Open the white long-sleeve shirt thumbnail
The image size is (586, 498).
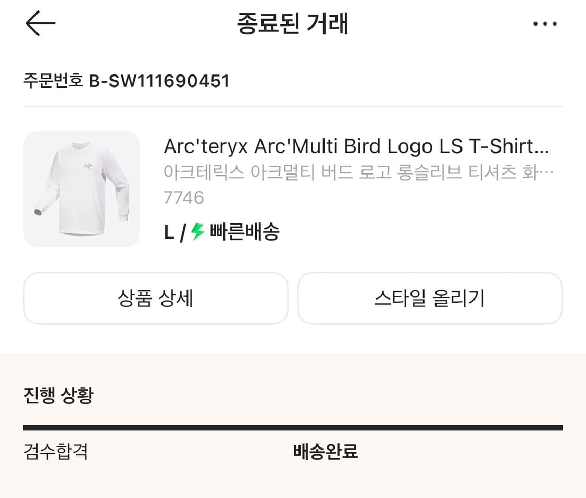click(81, 189)
